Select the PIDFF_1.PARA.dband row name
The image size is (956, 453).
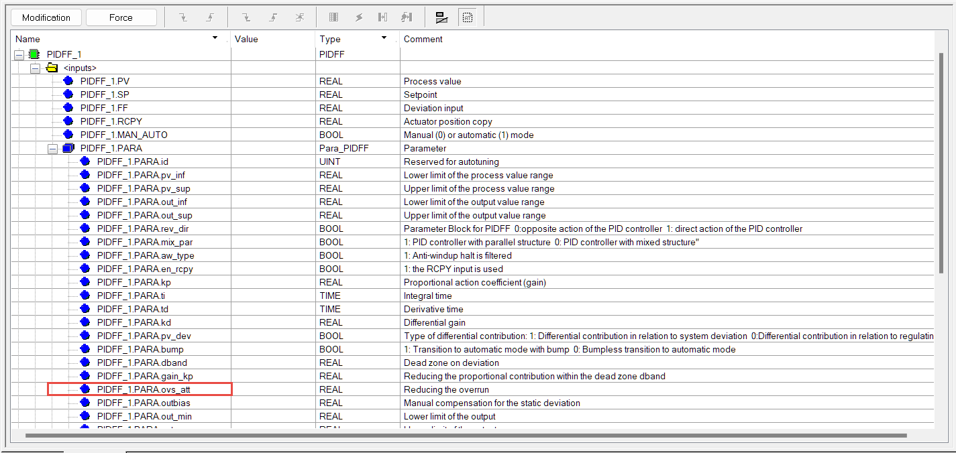pos(142,363)
